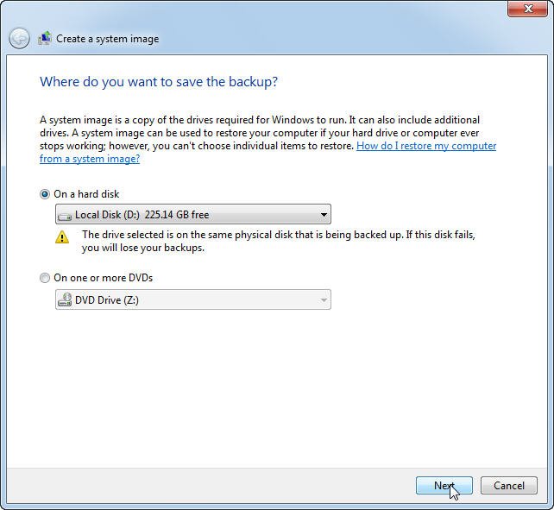Click the DVD drive icon beside DVD Drive (Z:)
The image size is (554, 510).
[x=66, y=300]
